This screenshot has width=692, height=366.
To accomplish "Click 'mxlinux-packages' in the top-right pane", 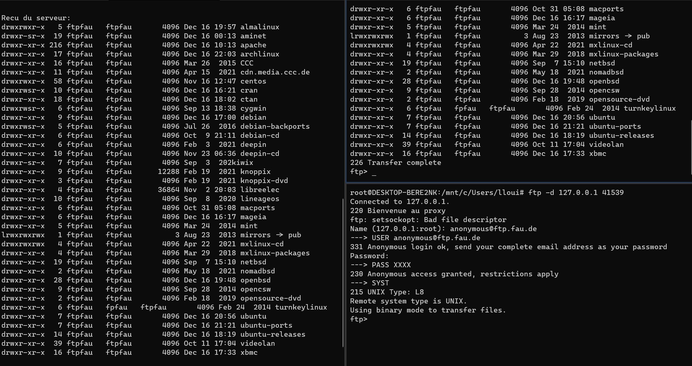I will pyautogui.click(x=624, y=54).
